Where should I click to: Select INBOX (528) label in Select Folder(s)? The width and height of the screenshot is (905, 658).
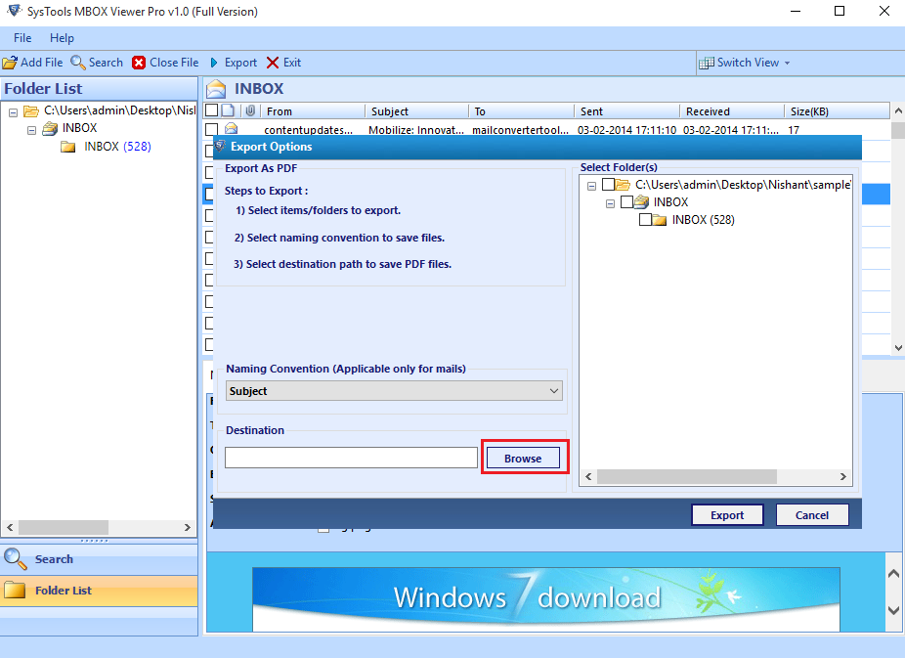(703, 220)
